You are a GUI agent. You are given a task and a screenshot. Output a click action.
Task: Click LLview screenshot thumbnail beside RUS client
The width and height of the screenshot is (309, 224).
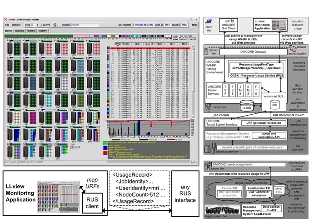point(59,197)
